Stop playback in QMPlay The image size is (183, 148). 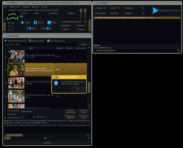click(x=52, y=22)
